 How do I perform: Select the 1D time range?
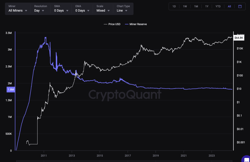coord(174,6)
